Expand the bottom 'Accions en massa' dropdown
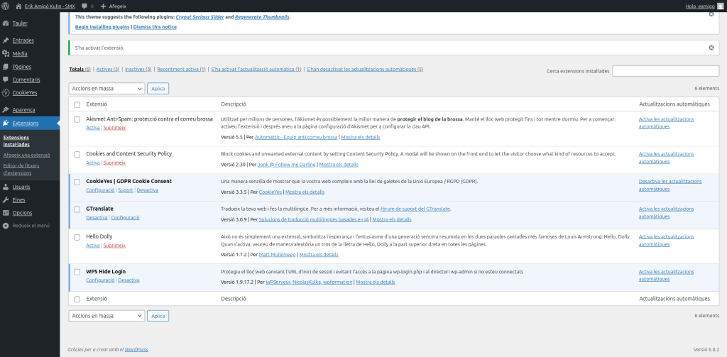 click(x=106, y=316)
